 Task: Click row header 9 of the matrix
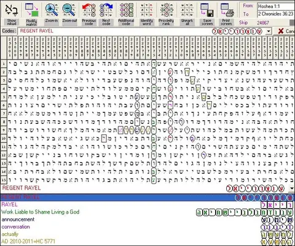(x=4, y=130)
